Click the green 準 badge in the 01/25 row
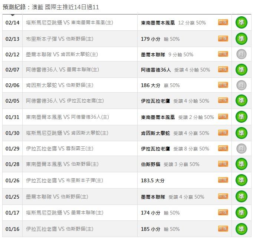The width and height of the screenshot is (253, 239). point(241,196)
